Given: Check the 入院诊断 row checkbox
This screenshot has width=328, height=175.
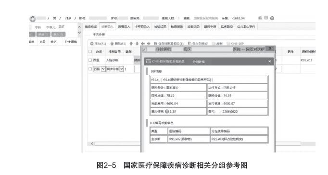Looking at the screenshot, I should [x=90, y=60].
